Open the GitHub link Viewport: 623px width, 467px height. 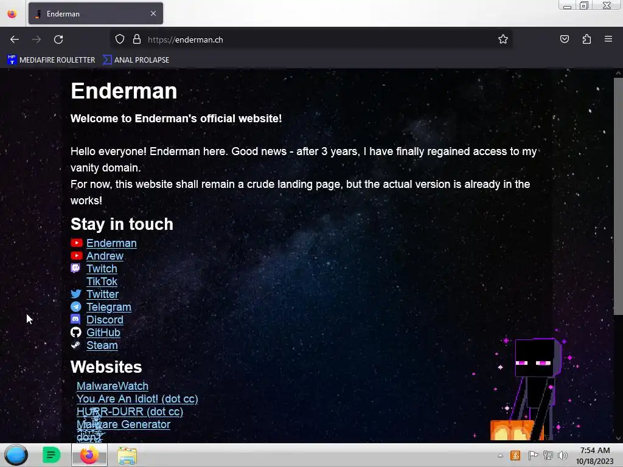103,333
